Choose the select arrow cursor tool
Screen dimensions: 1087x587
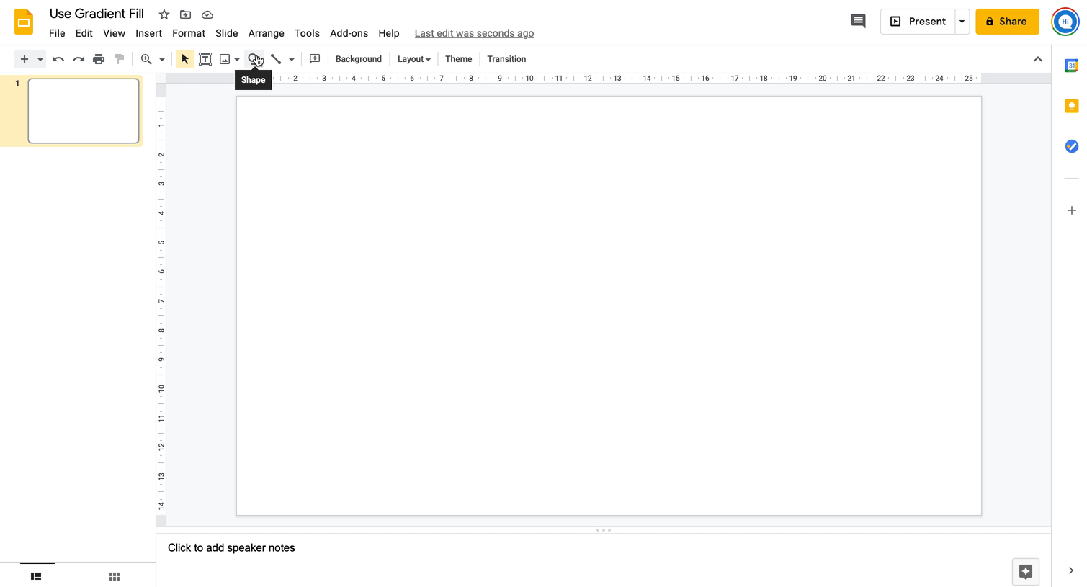185,59
